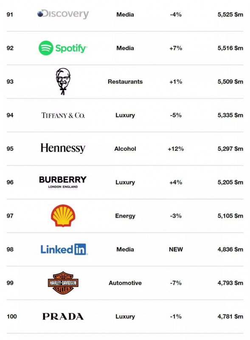
Task: Click the NEW badge for LinkedIn
Action: [x=176, y=249]
